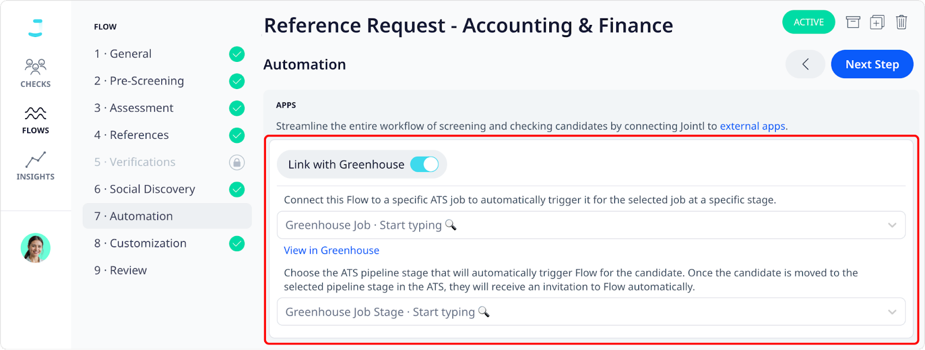
Task: Click the locked Verifications padlock icon
Action: click(x=237, y=163)
